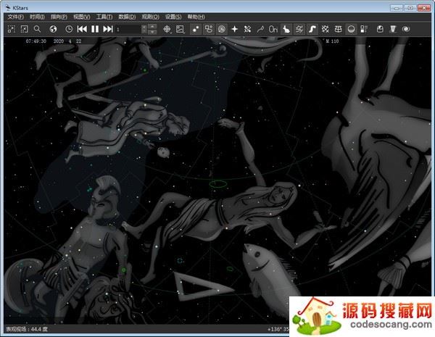The width and height of the screenshot is (435, 337).
Task: Step the simulation clock forward
Action: (108, 29)
